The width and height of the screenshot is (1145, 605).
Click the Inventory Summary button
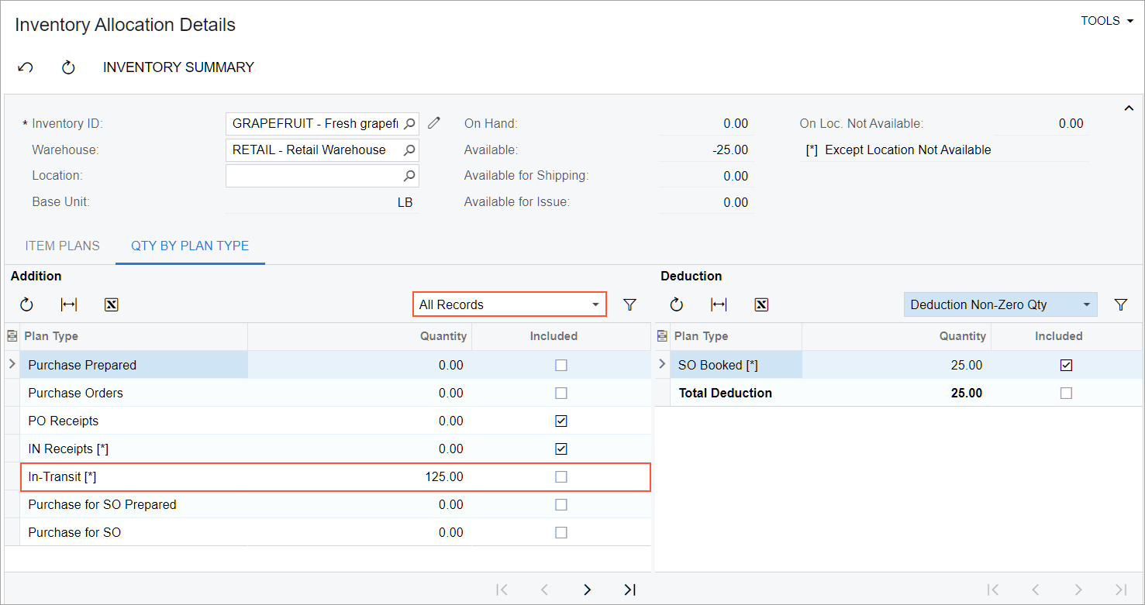[178, 67]
